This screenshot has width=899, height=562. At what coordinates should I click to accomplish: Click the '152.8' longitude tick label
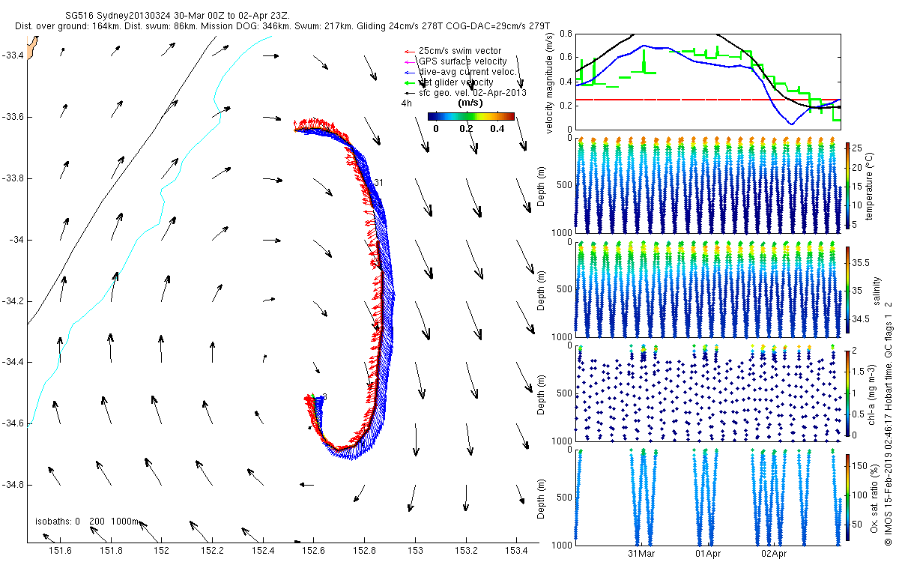[x=364, y=551]
